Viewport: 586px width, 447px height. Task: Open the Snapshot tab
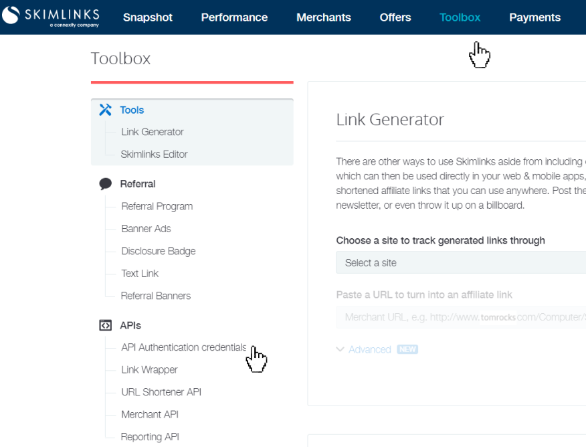click(x=148, y=17)
